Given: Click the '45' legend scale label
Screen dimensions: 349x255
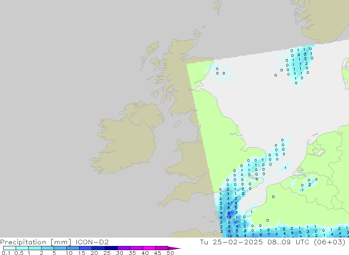Looking at the screenshot, I should click(x=158, y=253).
